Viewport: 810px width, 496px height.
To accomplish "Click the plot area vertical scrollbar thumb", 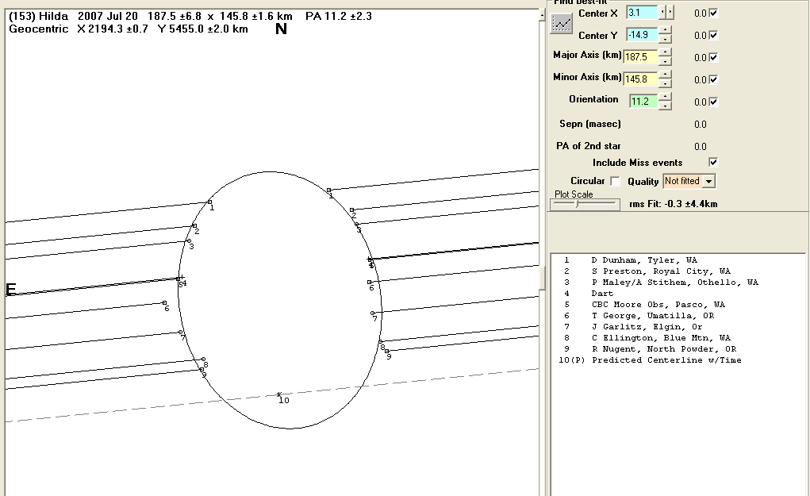I will [x=541, y=278].
